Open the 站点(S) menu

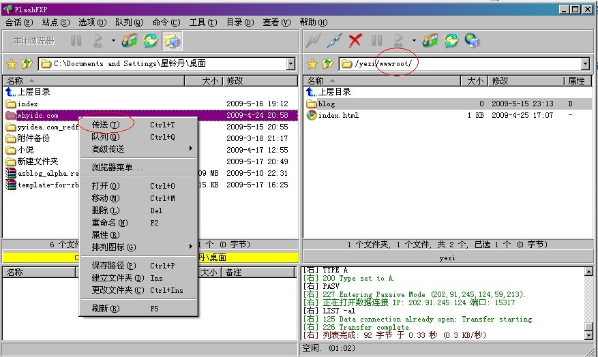tap(56, 22)
